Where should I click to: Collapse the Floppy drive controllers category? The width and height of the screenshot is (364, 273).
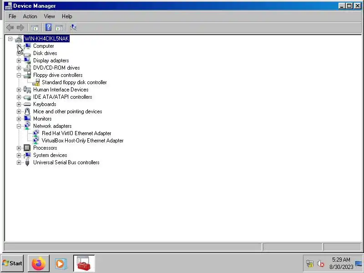pyautogui.click(x=19, y=75)
